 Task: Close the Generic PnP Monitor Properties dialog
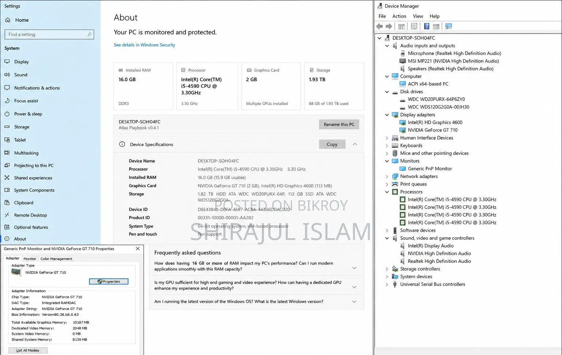[x=138, y=249]
